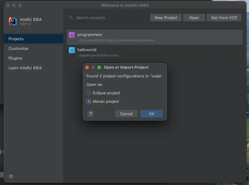249x185 pixels.
Task: Open the helloworld project row
Action: [x=155, y=52]
